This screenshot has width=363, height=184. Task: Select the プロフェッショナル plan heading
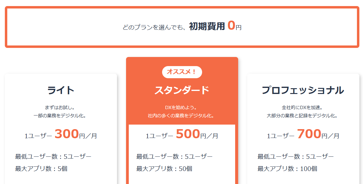coord(303,90)
